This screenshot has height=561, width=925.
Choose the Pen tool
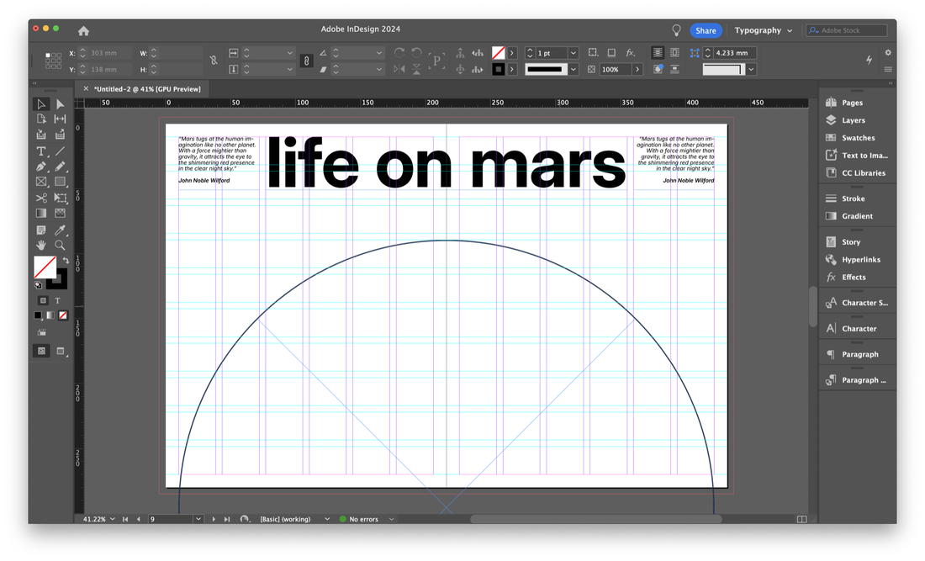click(x=41, y=167)
